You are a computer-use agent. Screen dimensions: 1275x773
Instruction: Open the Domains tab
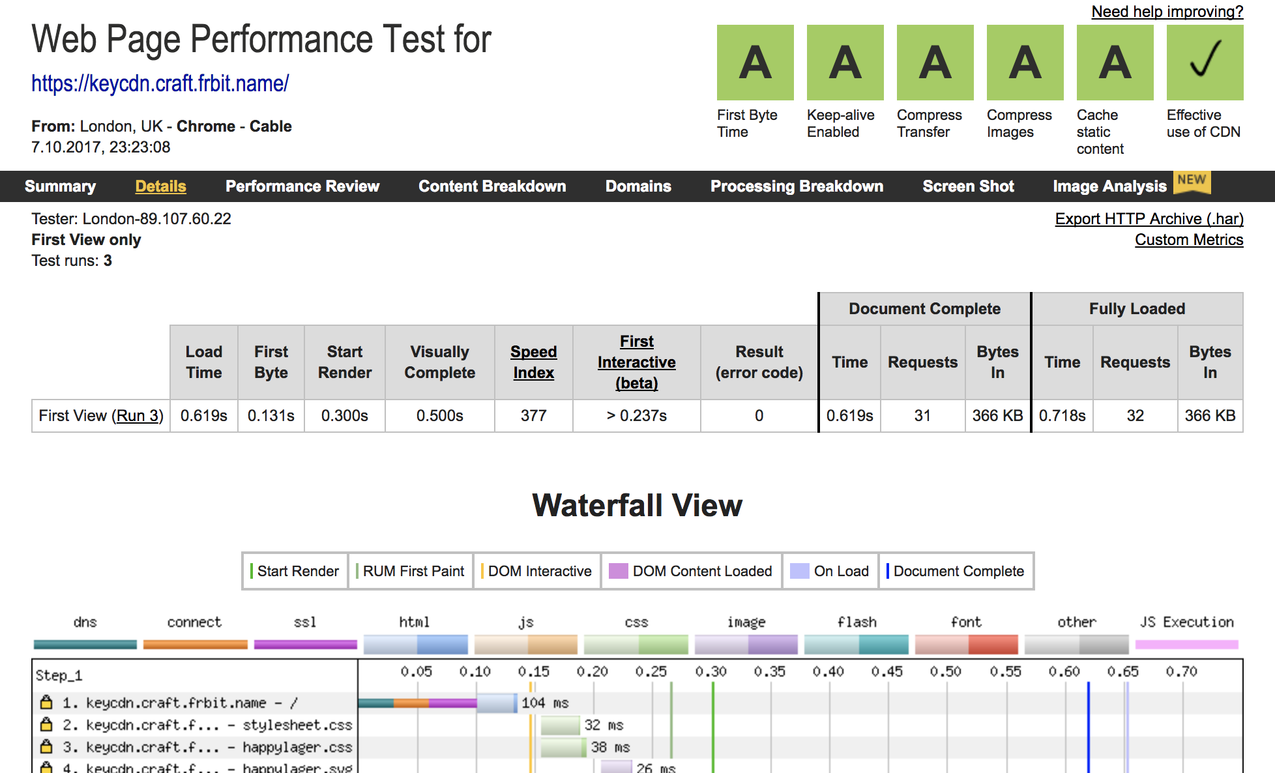(x=638, y=186)
